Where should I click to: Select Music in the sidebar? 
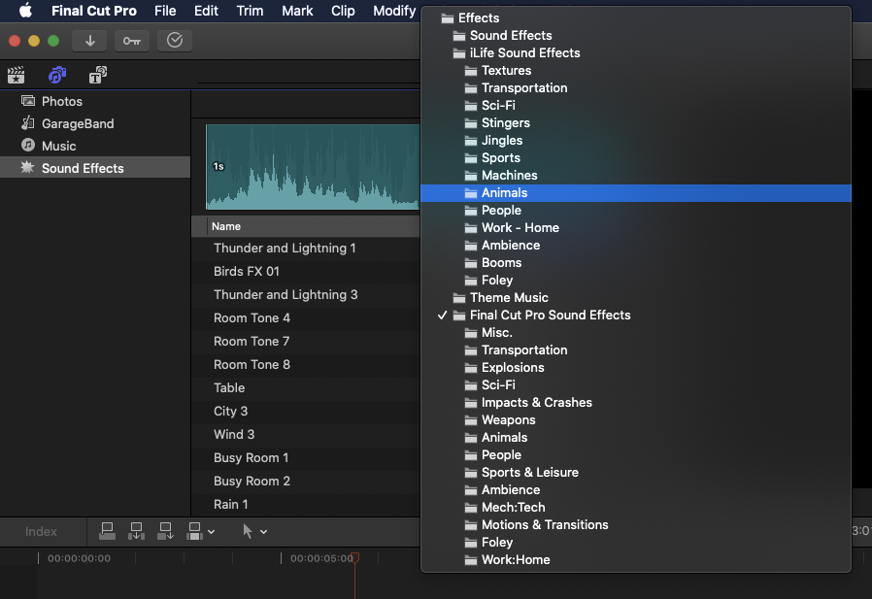(95, 146)
